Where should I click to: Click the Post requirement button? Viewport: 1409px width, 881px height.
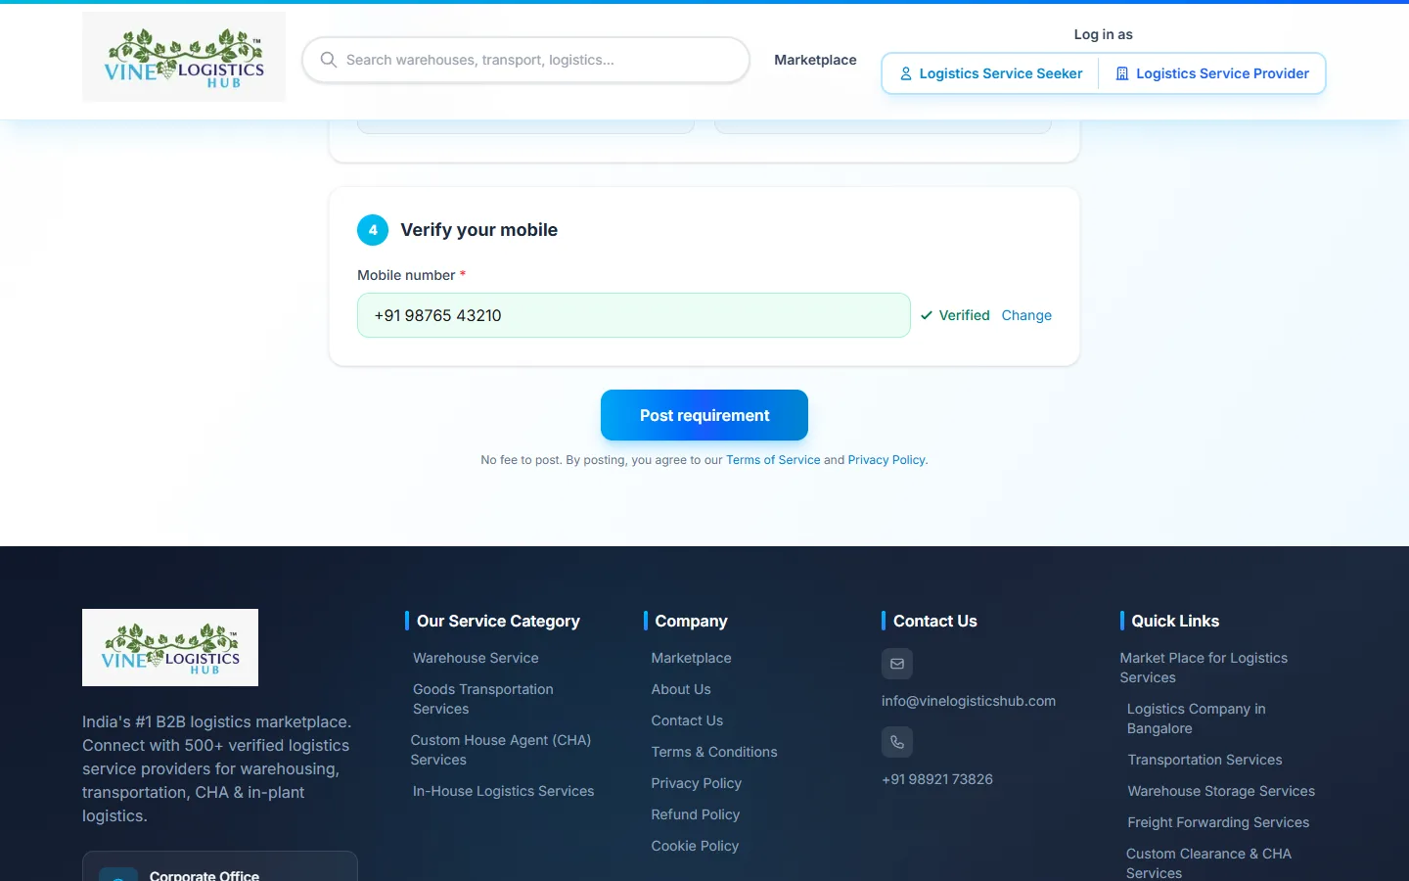tap(704, 415)
